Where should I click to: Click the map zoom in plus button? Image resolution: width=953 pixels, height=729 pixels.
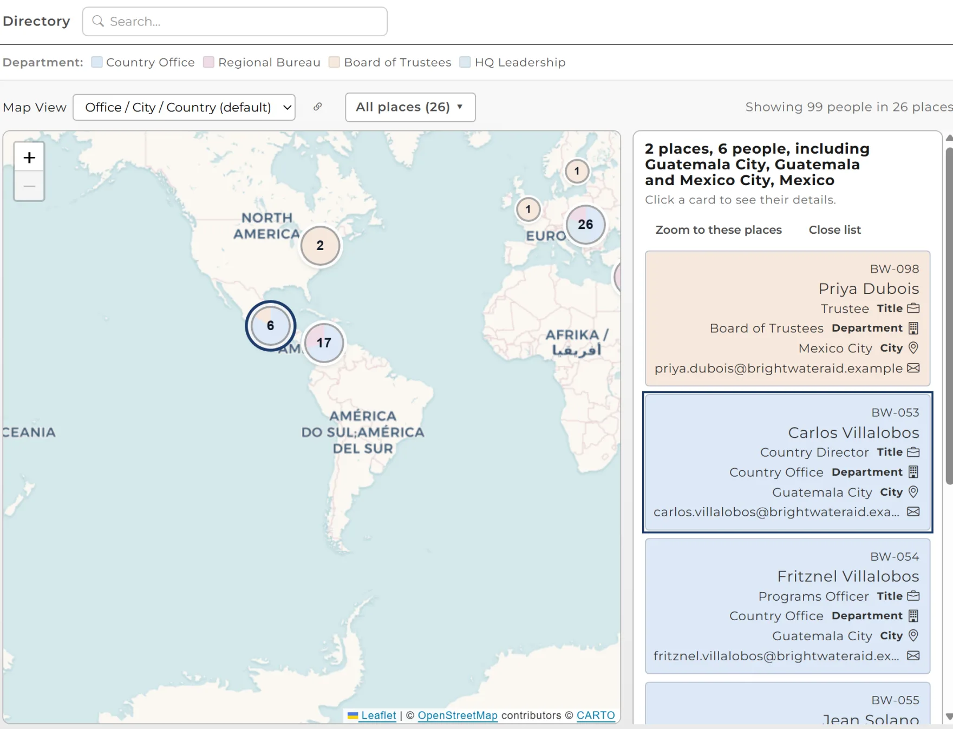coord(29,157)
